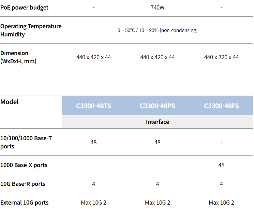Select the PoE power budget label
The width and height of the screenshot is (254, 209).
pyautogui.click(x=24, y=7)
